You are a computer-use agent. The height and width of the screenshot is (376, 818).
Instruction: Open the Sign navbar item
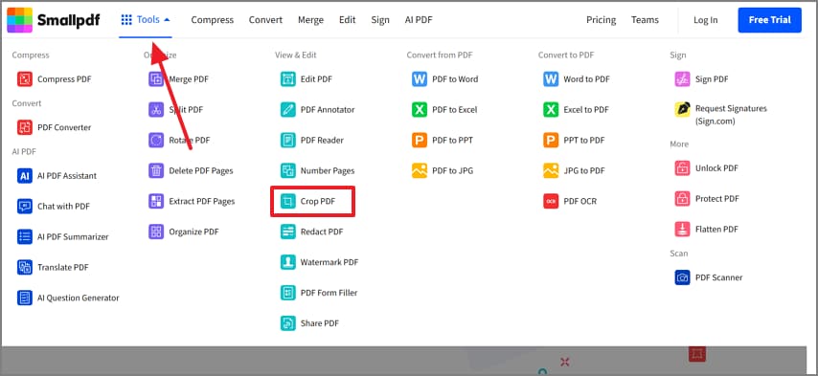[380, 20]
